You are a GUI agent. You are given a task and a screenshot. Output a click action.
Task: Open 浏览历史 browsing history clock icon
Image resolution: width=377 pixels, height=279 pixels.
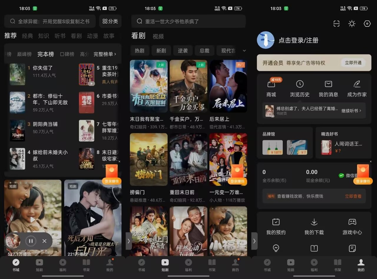tap(300, 84)
